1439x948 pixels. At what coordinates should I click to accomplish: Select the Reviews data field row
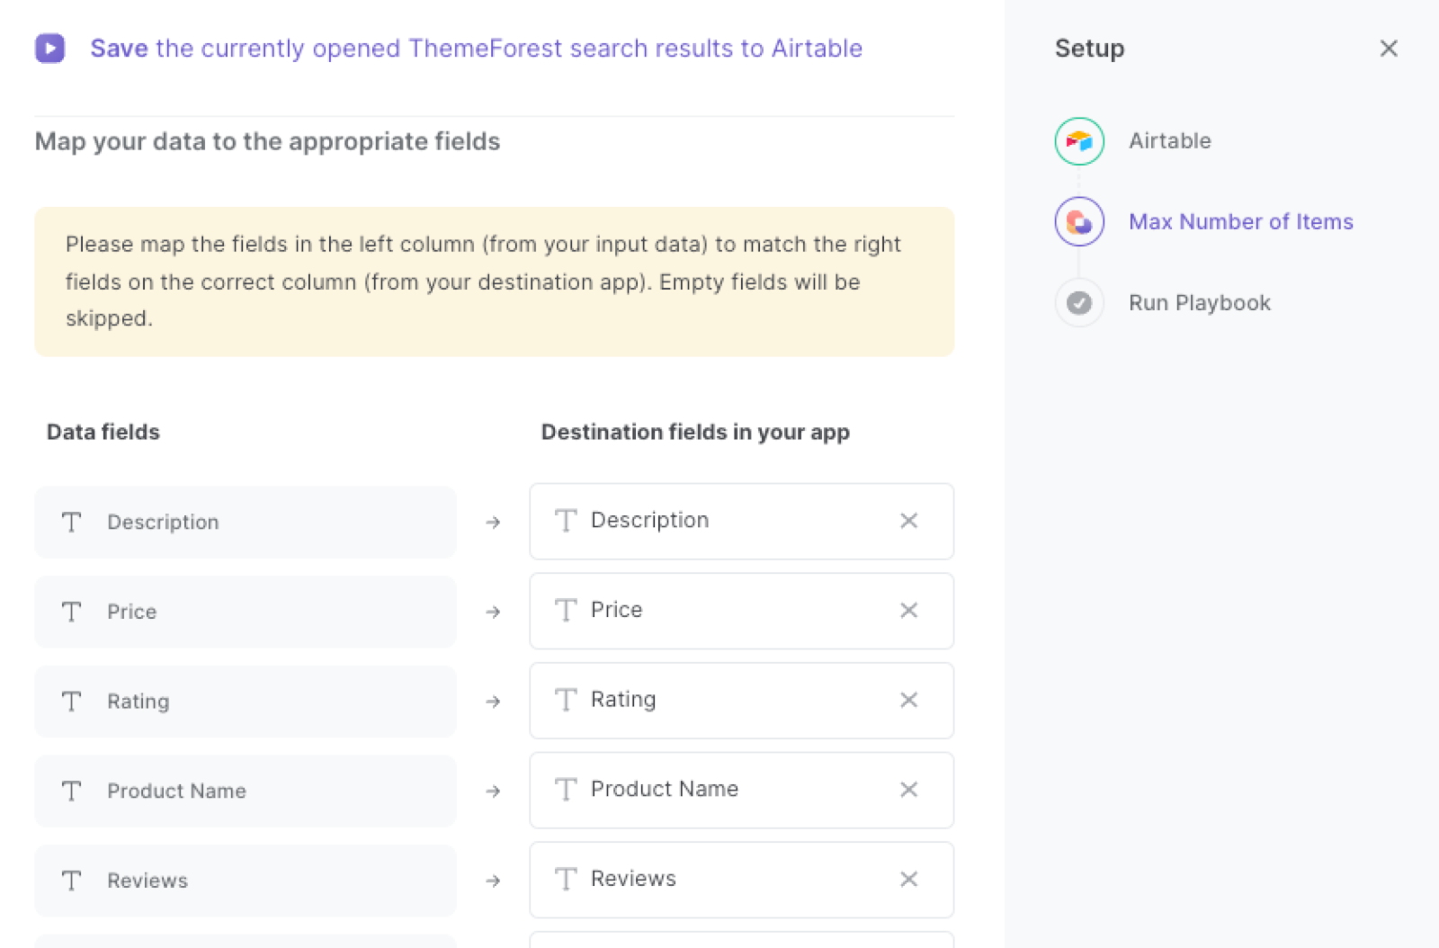tap(246, 881)
